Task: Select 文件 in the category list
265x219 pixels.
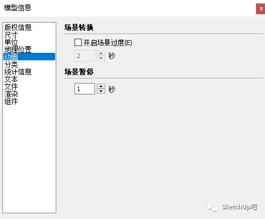Action: [x=11, y=86]
